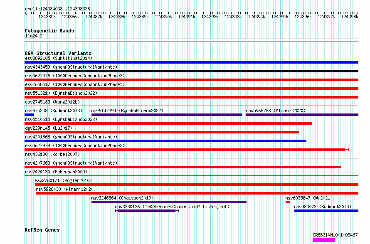Viewport: 370px width, 244px height.
Task: Click the RefSeq Genes track title
Action: tap(42, 230)
